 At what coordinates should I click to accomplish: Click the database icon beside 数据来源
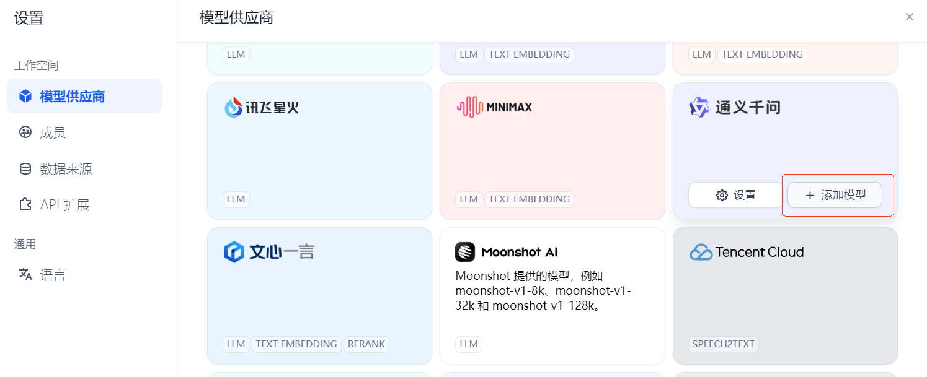pos(25,169)
